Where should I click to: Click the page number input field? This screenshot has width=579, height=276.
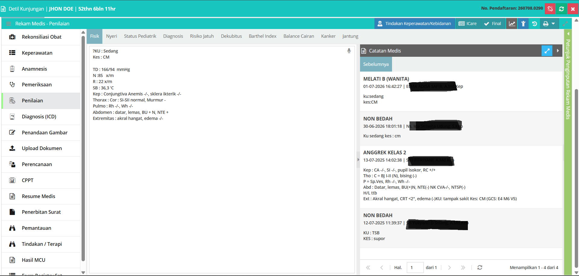click(x=415, y=268)
